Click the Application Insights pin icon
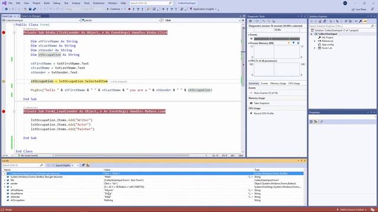The height and width of the screenshot is (212, 378). coord(191,9)
